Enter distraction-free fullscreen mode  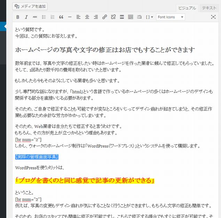[x=213, y=17]
